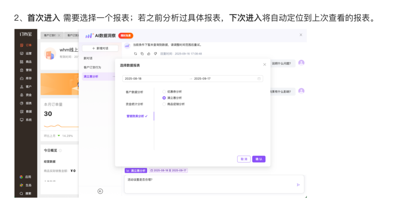Click the thumbs-down icon on reply
Screen dimensions: 398x224
click(155, 54)
